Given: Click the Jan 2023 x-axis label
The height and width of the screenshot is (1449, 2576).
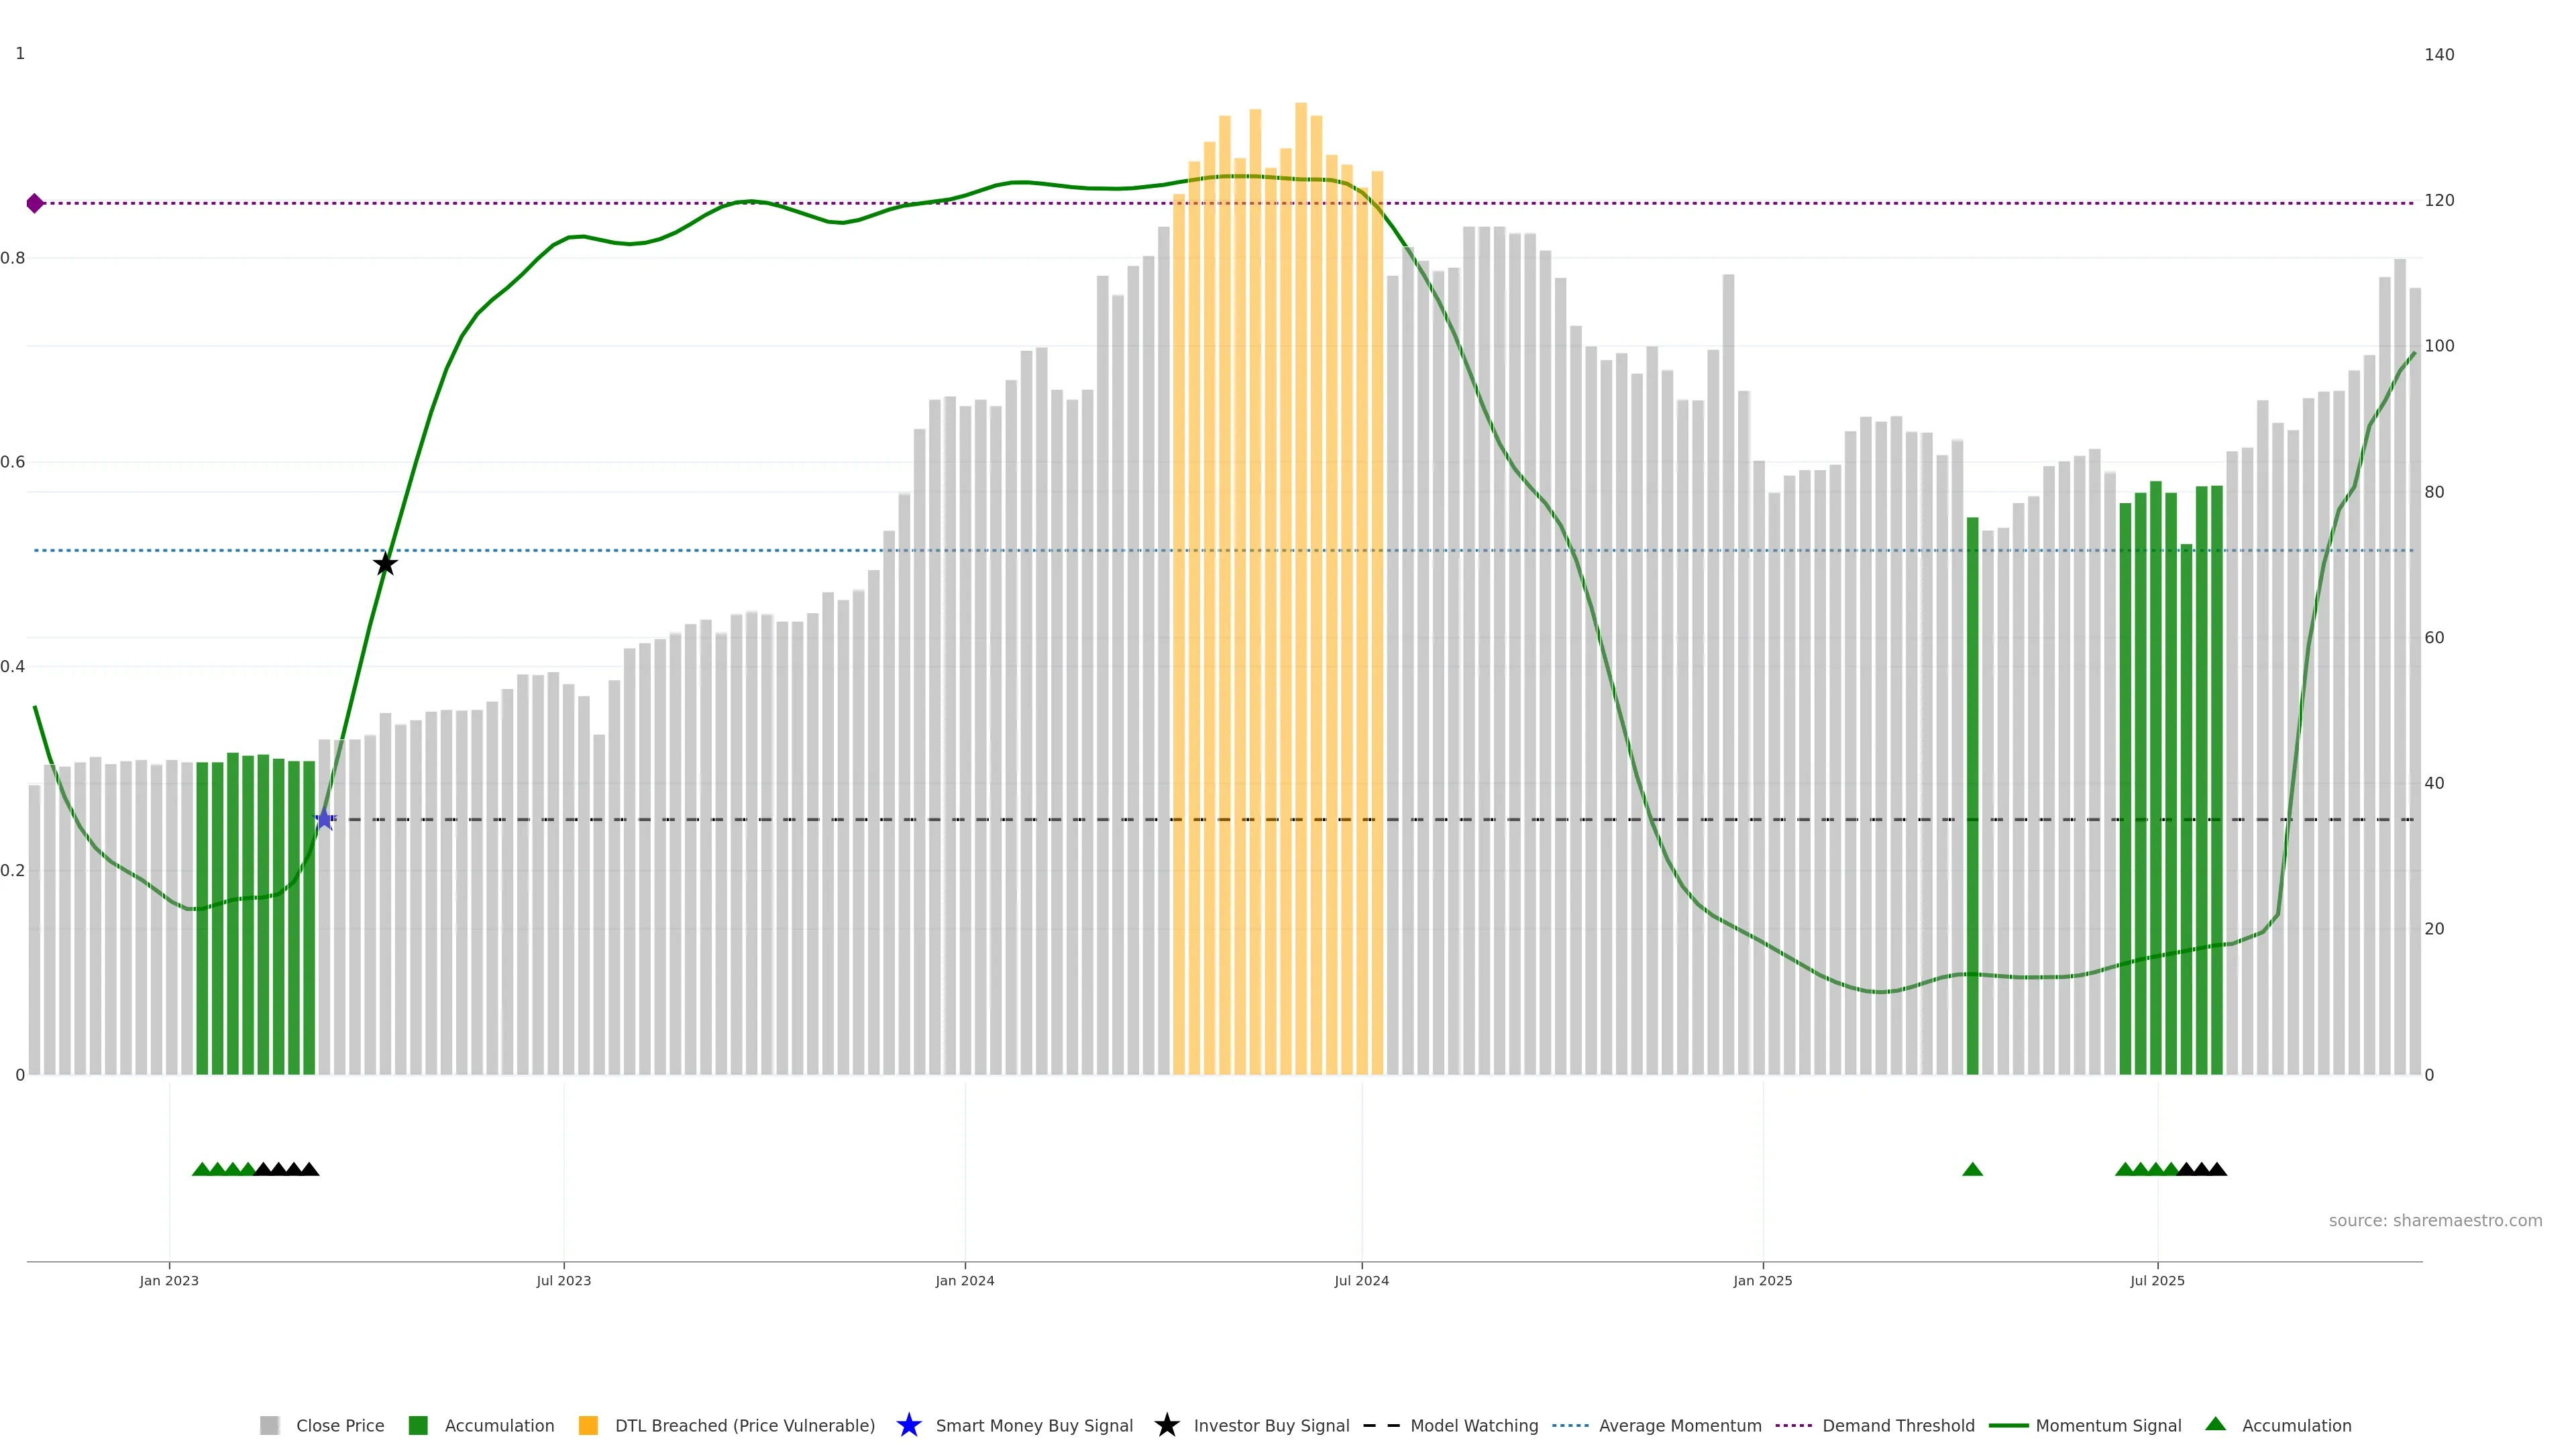Looking at the screenshot, I should tap(169, 1280).
